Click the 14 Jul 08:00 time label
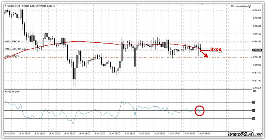This screenshot has height=140, width=266. point(69,133)
